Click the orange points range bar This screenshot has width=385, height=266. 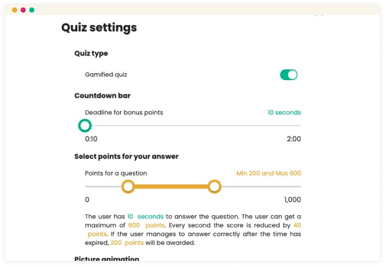(x=172, y=186)
